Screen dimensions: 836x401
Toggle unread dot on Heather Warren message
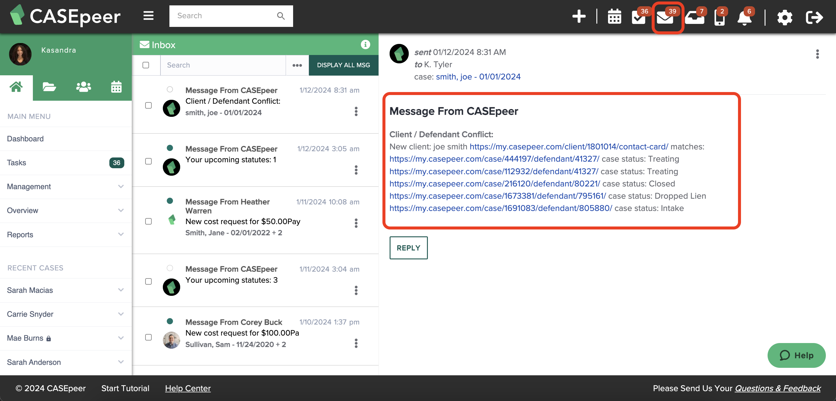click(170, 200)
